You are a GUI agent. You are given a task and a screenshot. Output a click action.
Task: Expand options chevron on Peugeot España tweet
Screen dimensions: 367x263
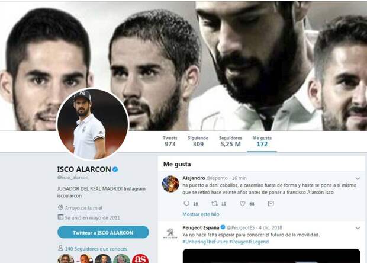[358, 228]
